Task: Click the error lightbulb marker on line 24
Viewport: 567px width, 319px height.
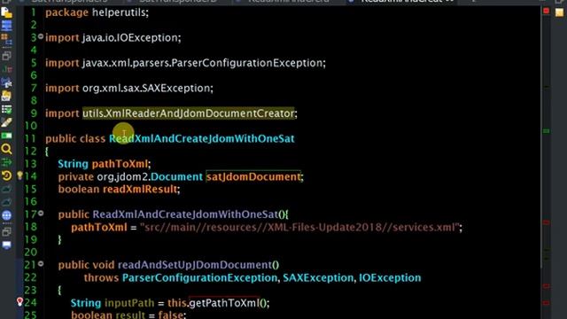Action: [19, 301]
